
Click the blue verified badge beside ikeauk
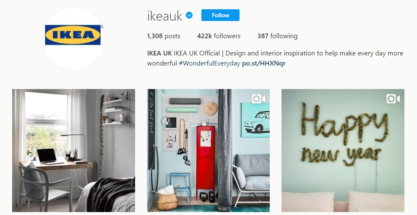tap(189, 16)
